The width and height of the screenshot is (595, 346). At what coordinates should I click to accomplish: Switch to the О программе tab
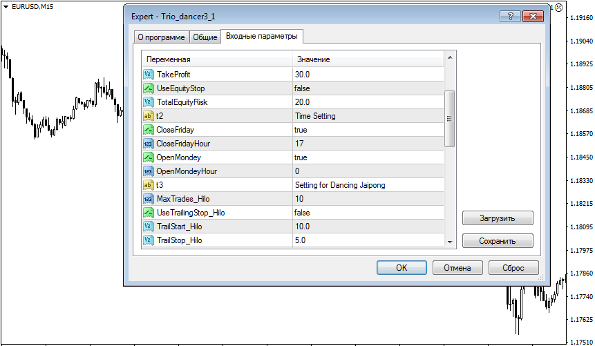pyautogui.click(x=160, y=37)
